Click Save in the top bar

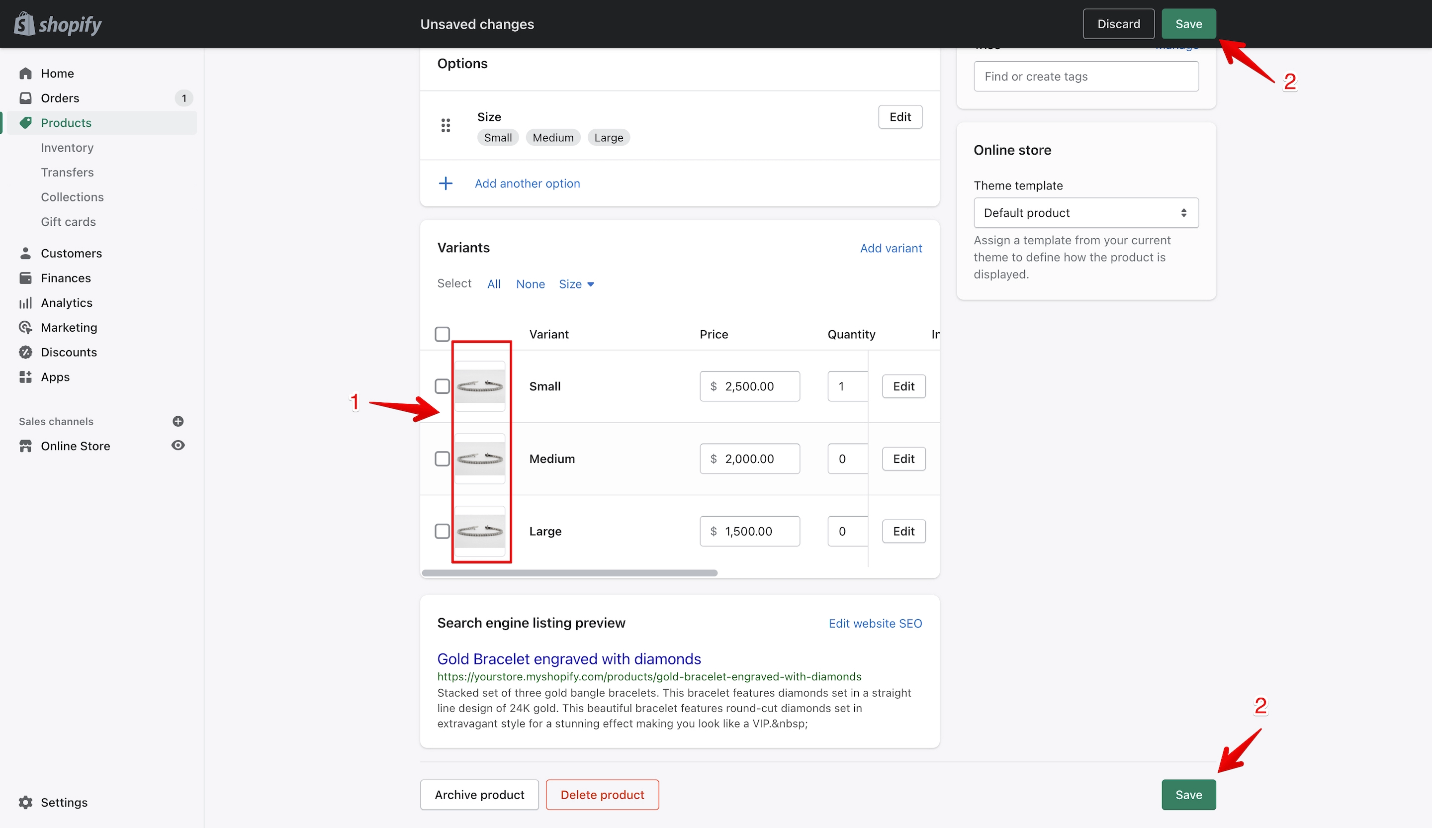[1188, 24]
